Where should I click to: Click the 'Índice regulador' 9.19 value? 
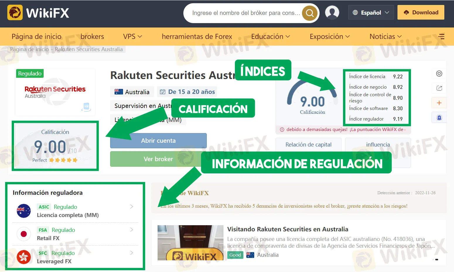398,119
